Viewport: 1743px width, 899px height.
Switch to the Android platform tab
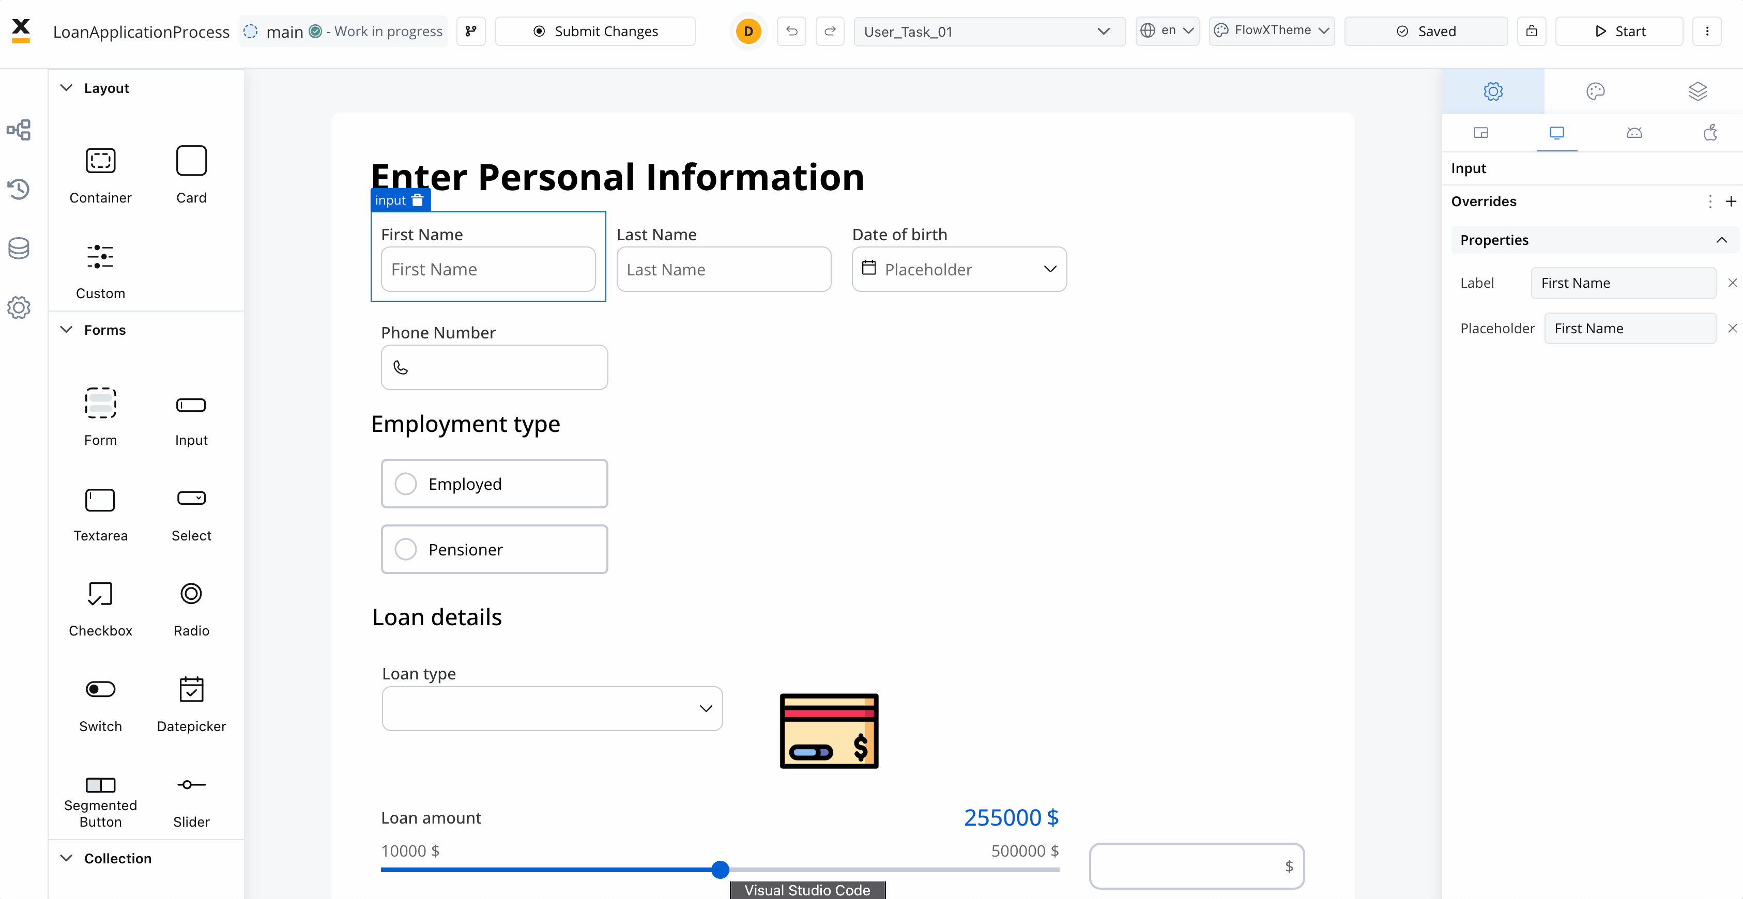(x=1634, y=133)
